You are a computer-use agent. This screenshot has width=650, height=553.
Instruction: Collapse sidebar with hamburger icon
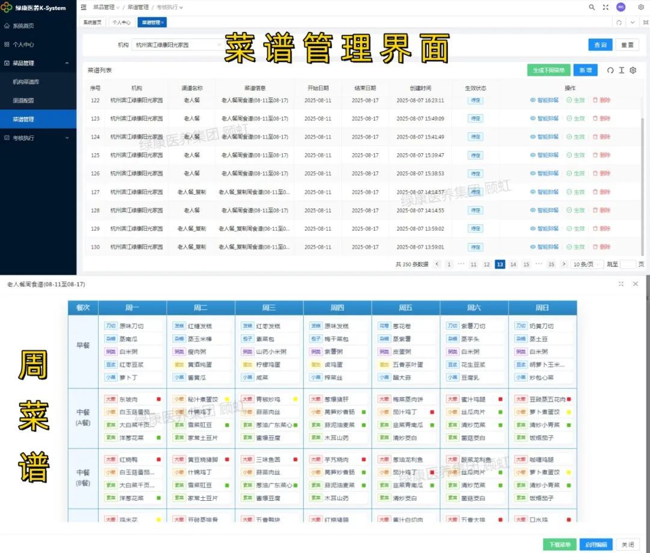click(84, 7)
